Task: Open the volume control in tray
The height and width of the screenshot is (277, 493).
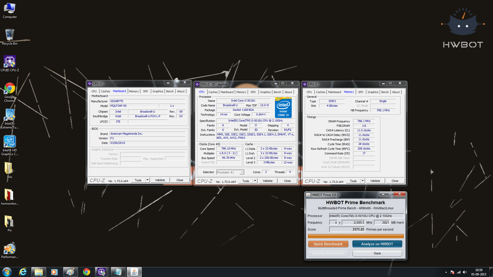Action: point(465,272)
